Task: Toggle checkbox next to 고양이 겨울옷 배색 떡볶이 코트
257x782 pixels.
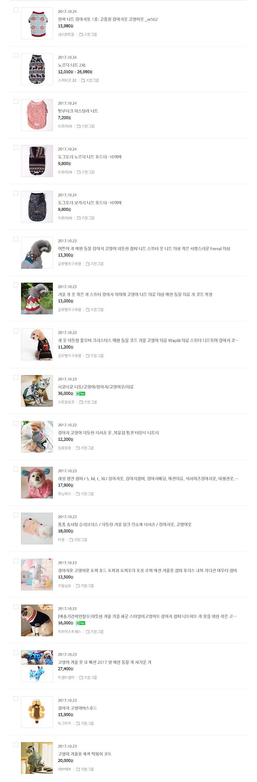Action: 16,744
